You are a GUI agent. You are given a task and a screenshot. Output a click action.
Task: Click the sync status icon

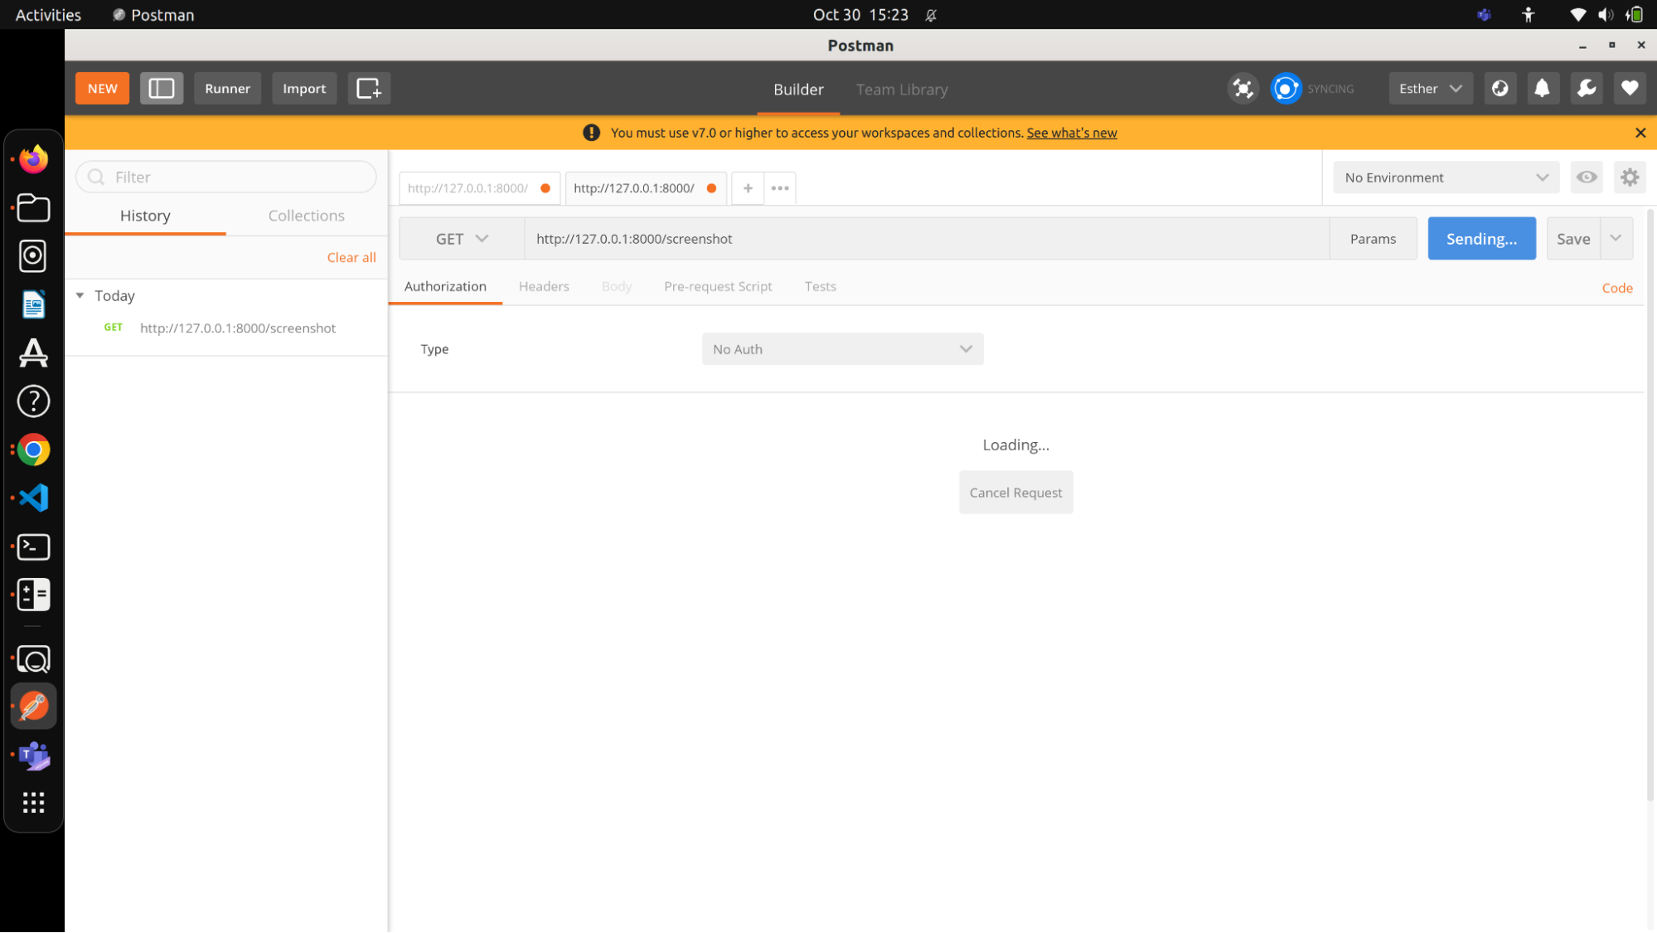[1286, 88]
